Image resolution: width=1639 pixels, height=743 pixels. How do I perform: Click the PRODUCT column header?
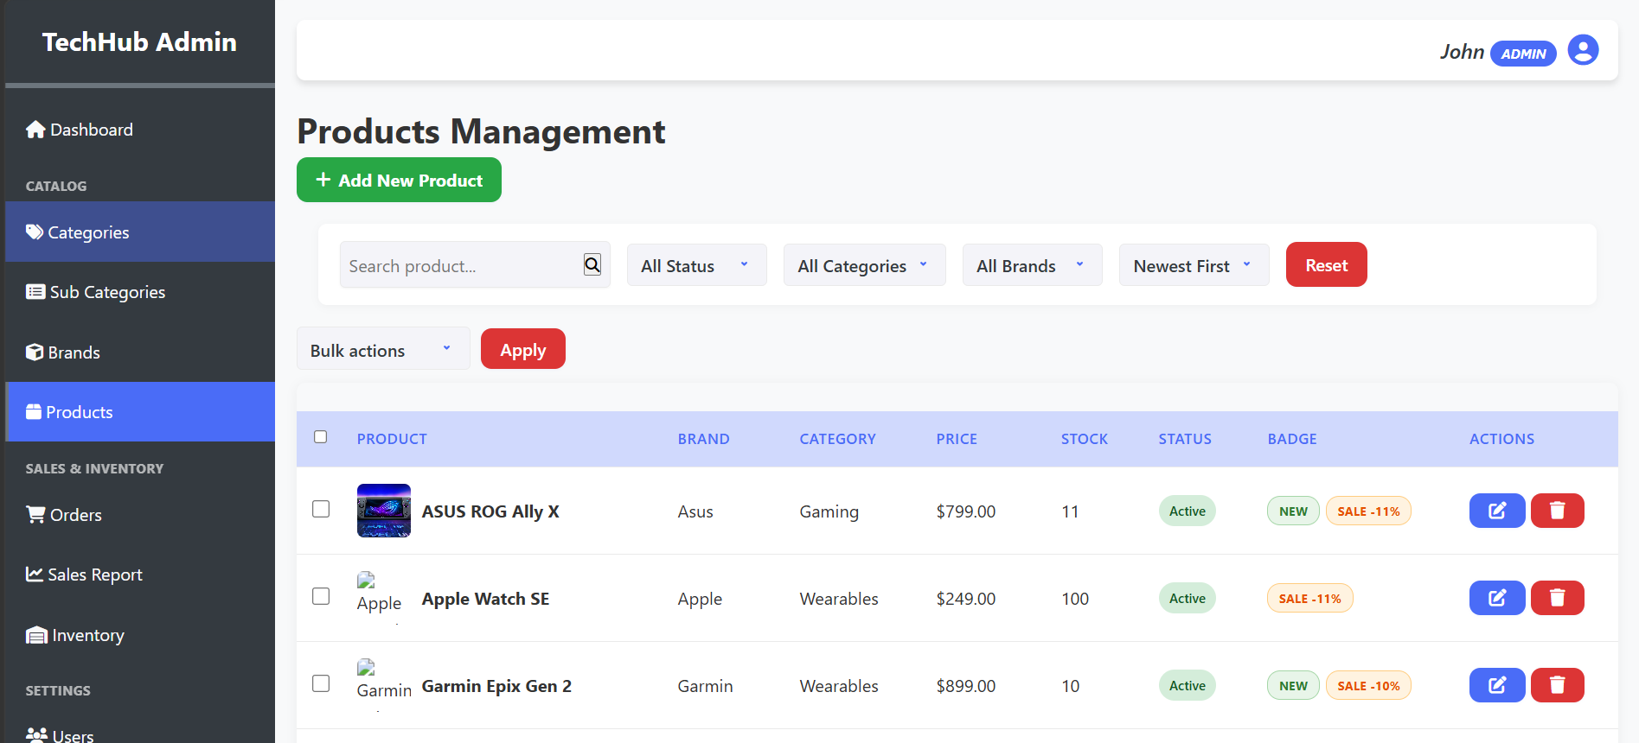click(x=392, y=439)
